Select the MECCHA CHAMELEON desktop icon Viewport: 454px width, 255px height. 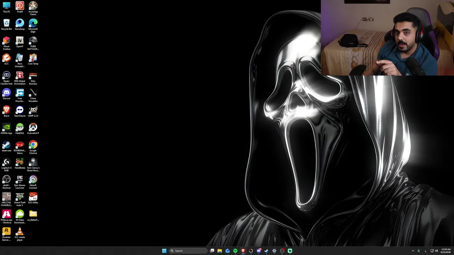(x=6, y=199)
